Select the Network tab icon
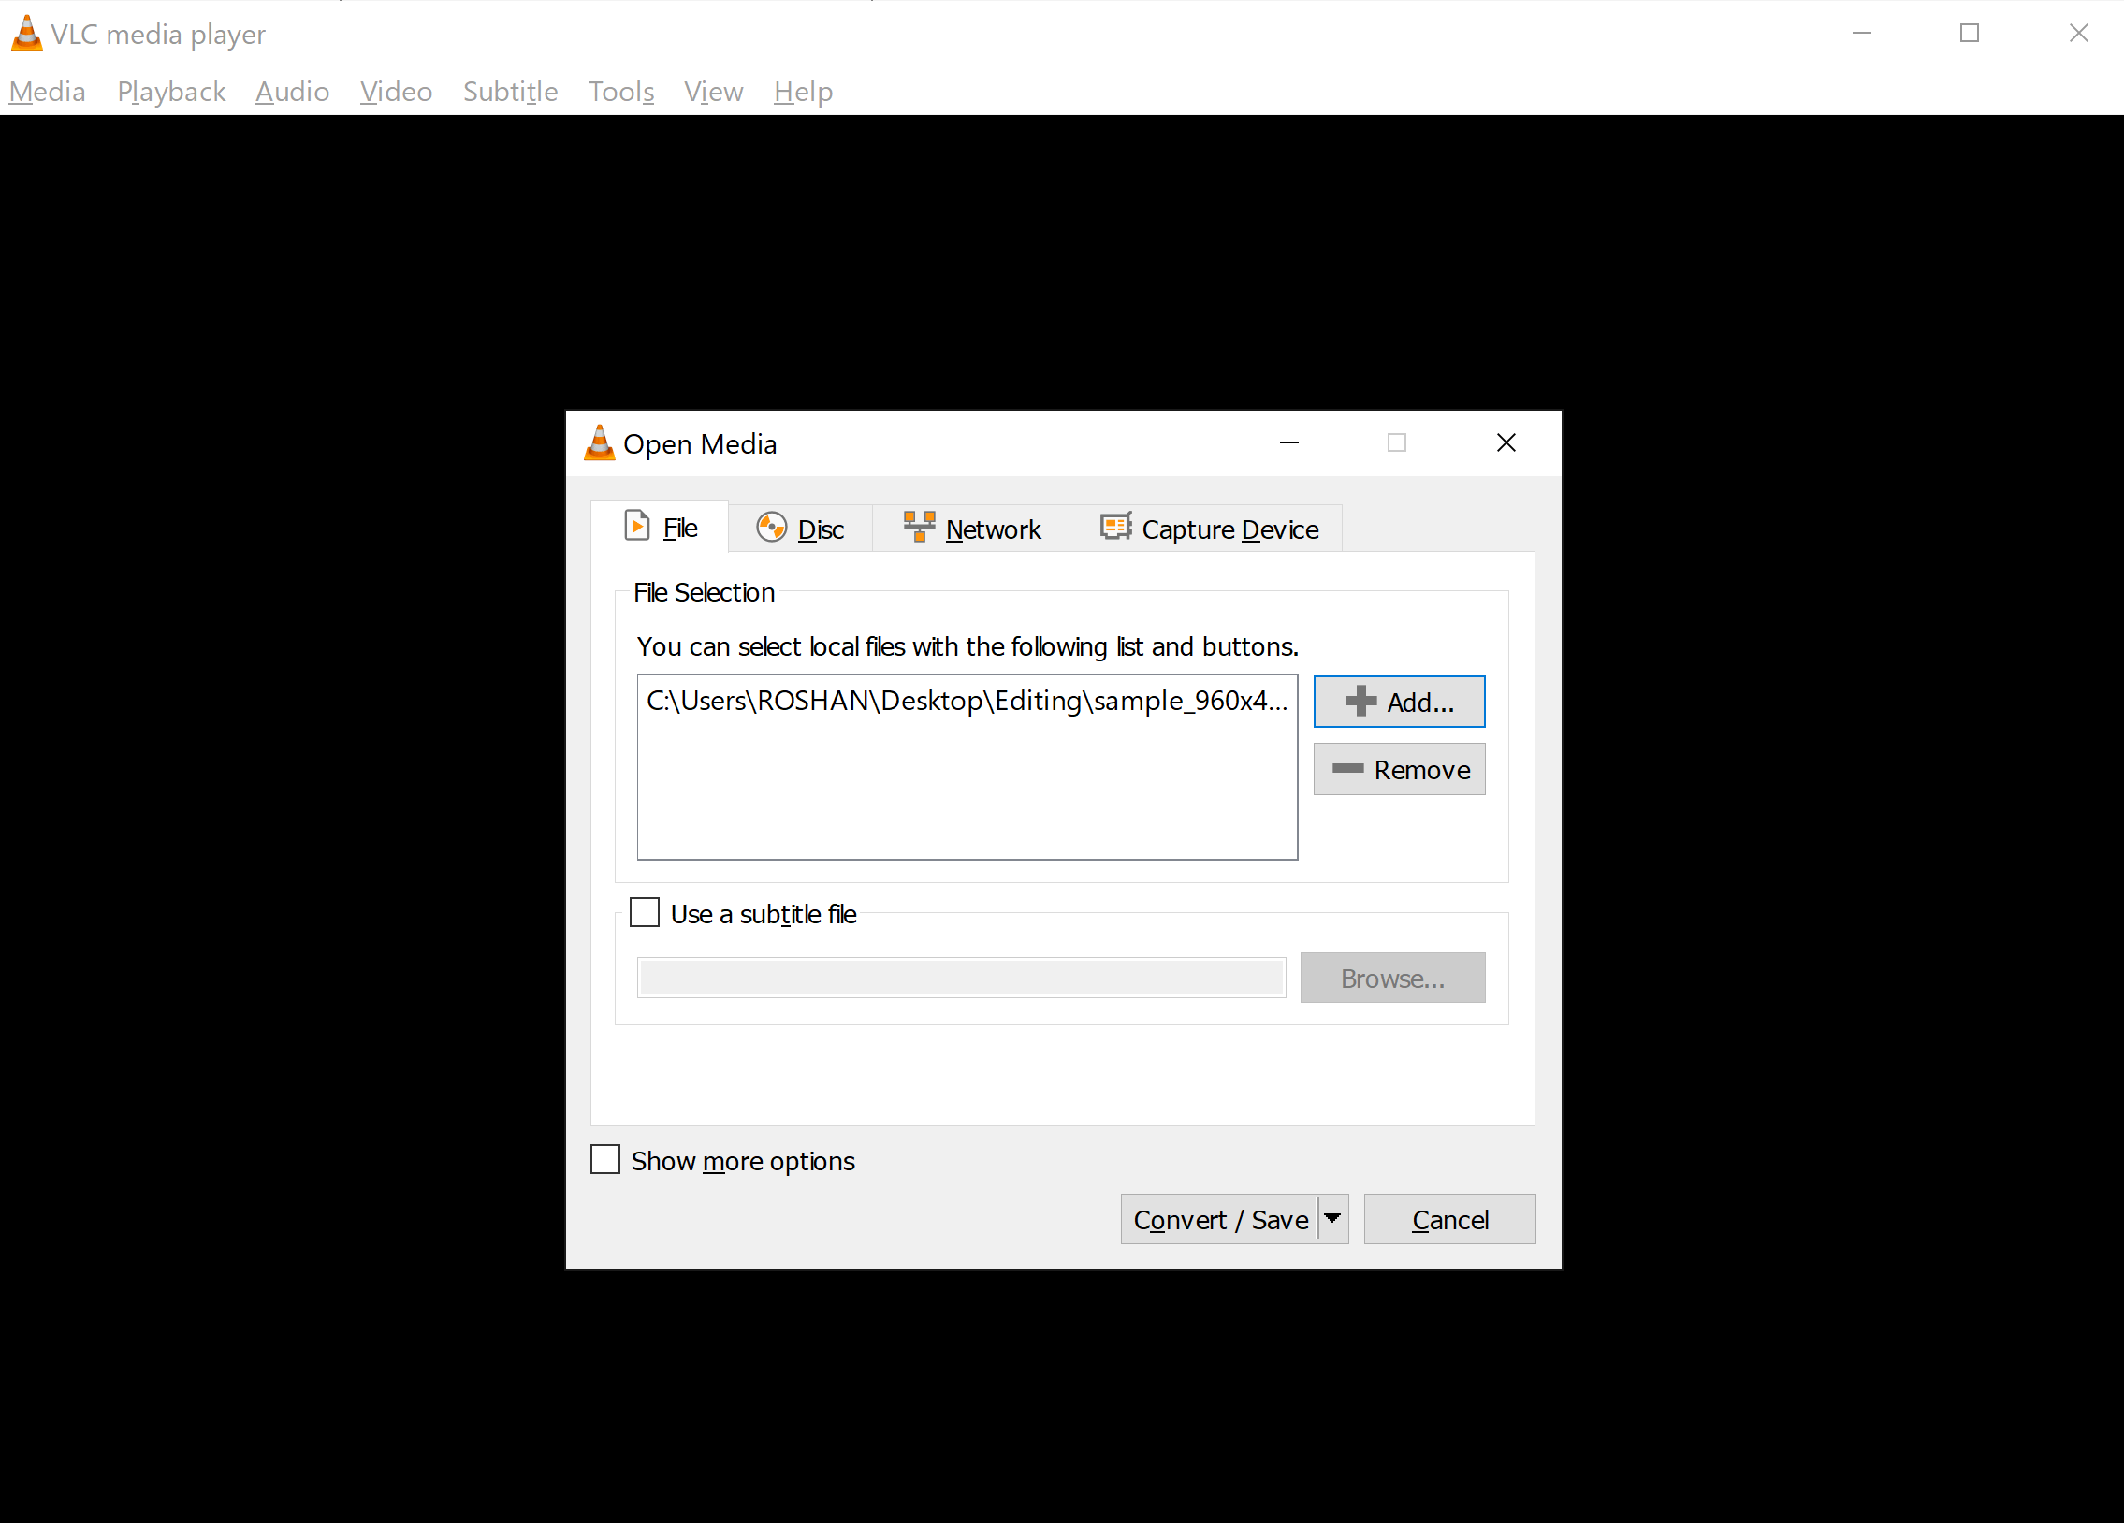The width and height of the screenshot is (2124, 1523). coord(920,528)
